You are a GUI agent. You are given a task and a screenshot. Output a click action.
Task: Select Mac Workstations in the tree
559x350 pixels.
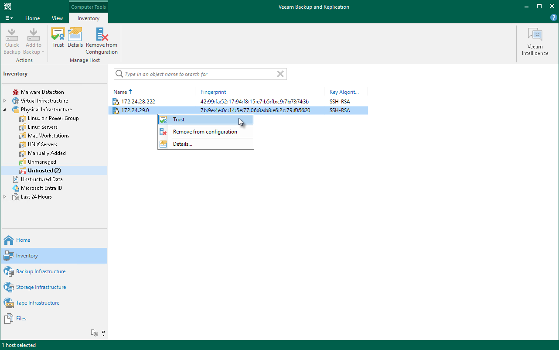pos(48,136)
